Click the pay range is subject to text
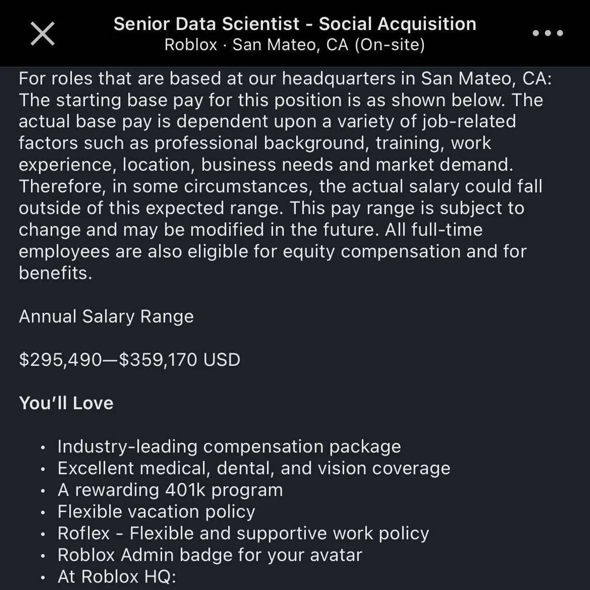 click(406, 208)
